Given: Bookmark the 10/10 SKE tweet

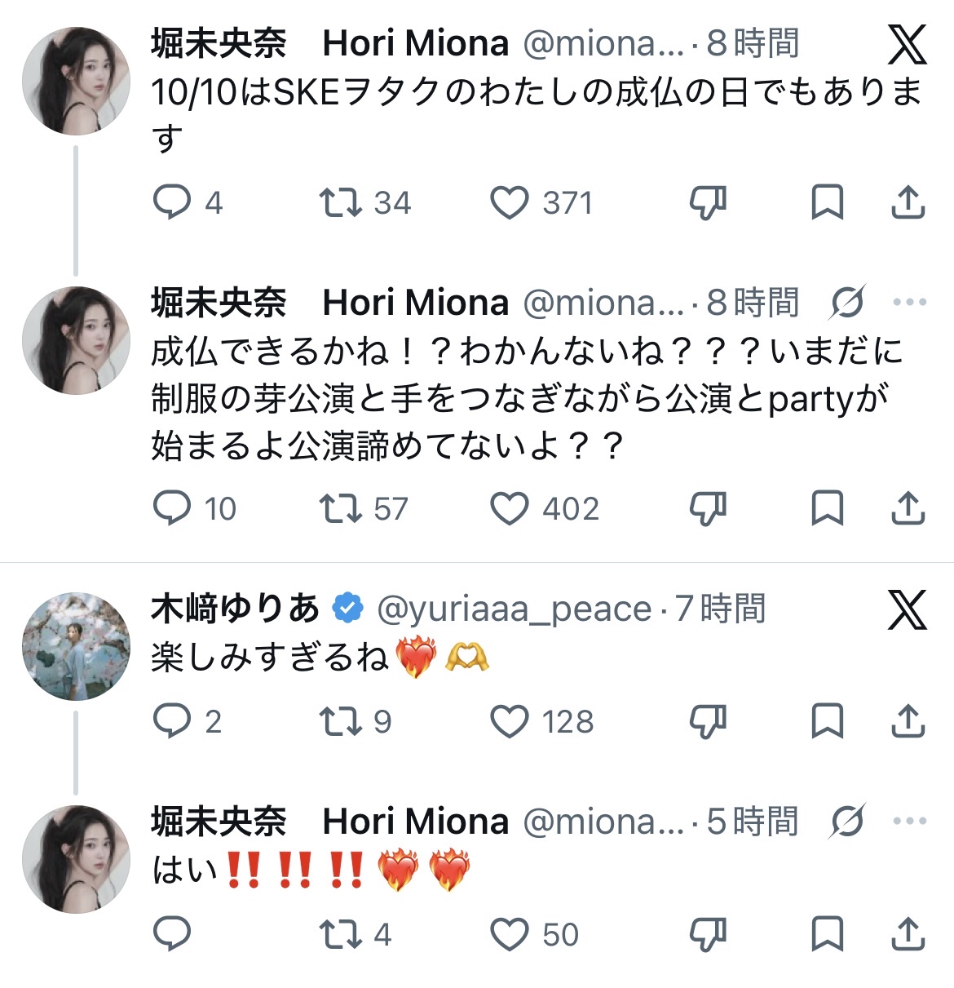Looking at the screenshot, I should pos(827,203).
